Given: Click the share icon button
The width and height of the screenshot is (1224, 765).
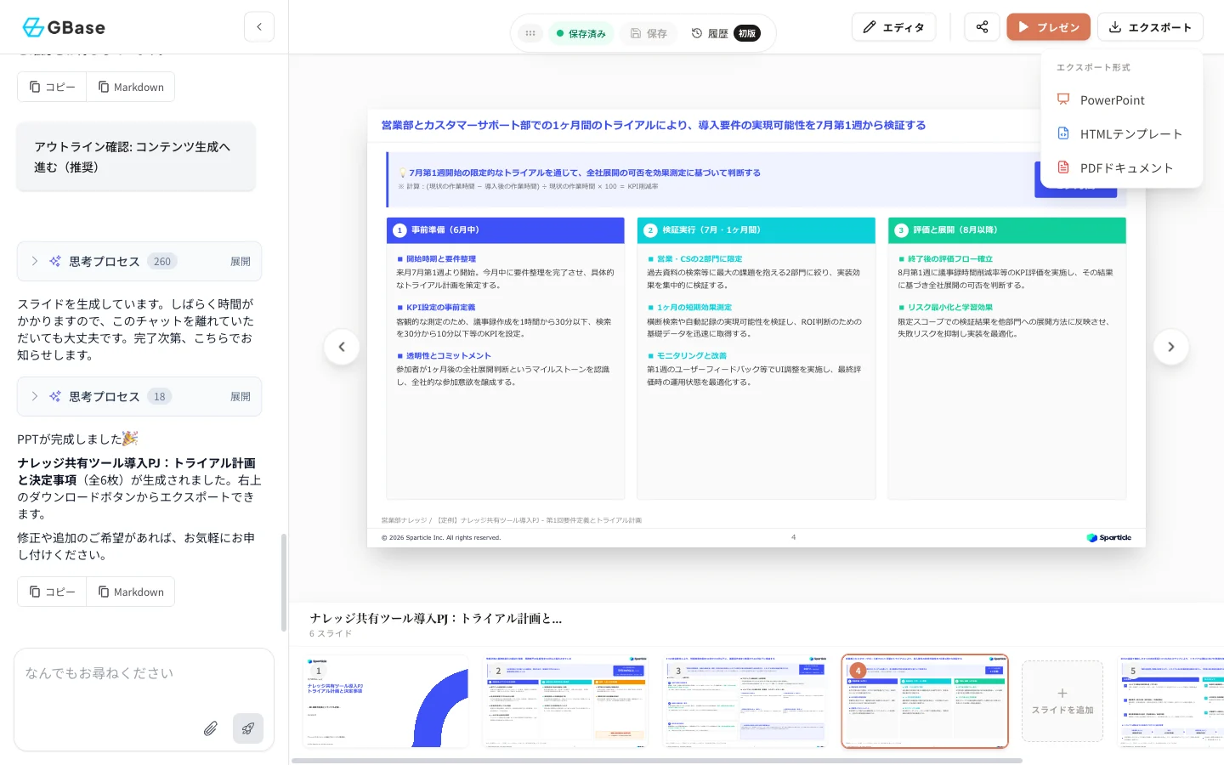Looking at the screenshot, I should coord(982,27).
